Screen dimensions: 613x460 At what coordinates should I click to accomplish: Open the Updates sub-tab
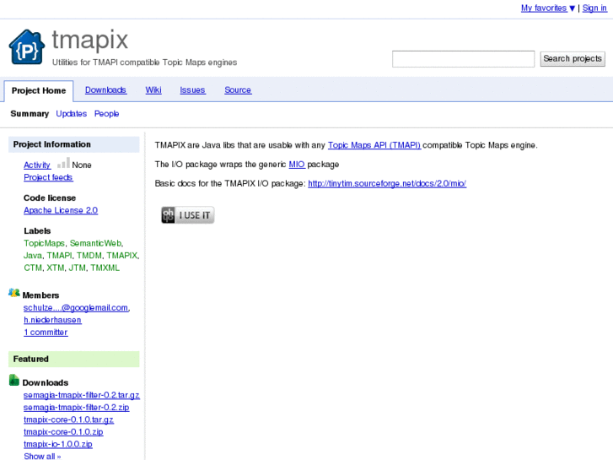point(71,114)
